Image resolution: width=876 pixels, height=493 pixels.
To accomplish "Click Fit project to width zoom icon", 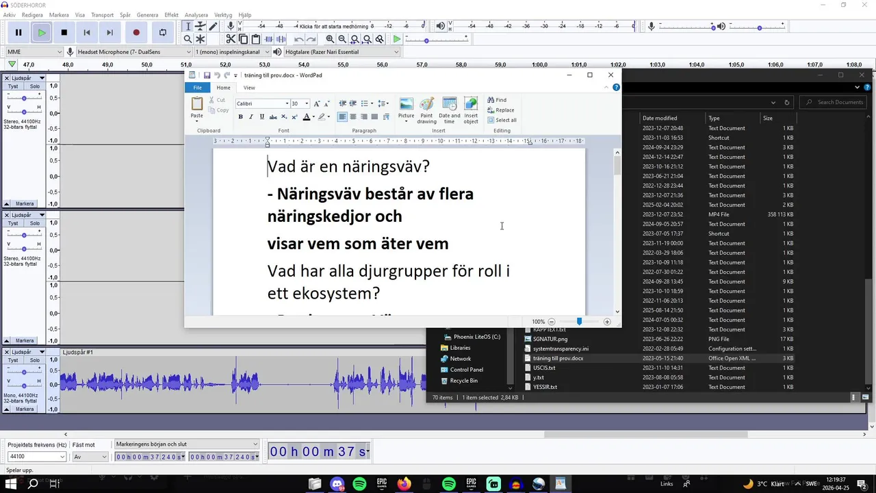I will click(x=368, y=39).
